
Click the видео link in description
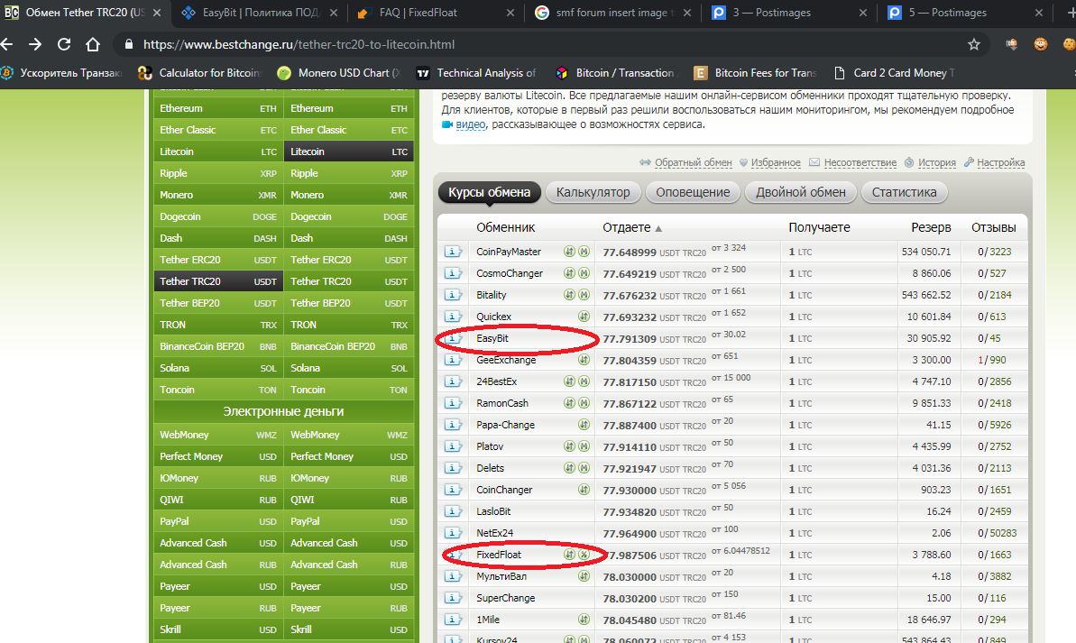coord(471,124)
